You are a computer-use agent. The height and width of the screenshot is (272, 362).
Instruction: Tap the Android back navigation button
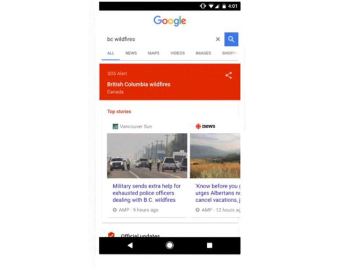coord(130,245)
